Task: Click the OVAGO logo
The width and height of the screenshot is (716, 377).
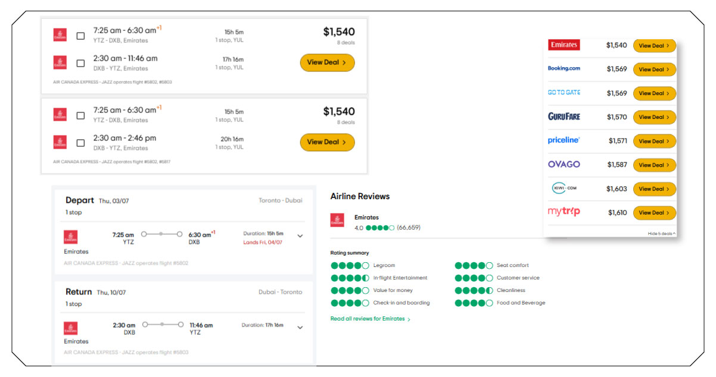Action: tap(564, 165)
